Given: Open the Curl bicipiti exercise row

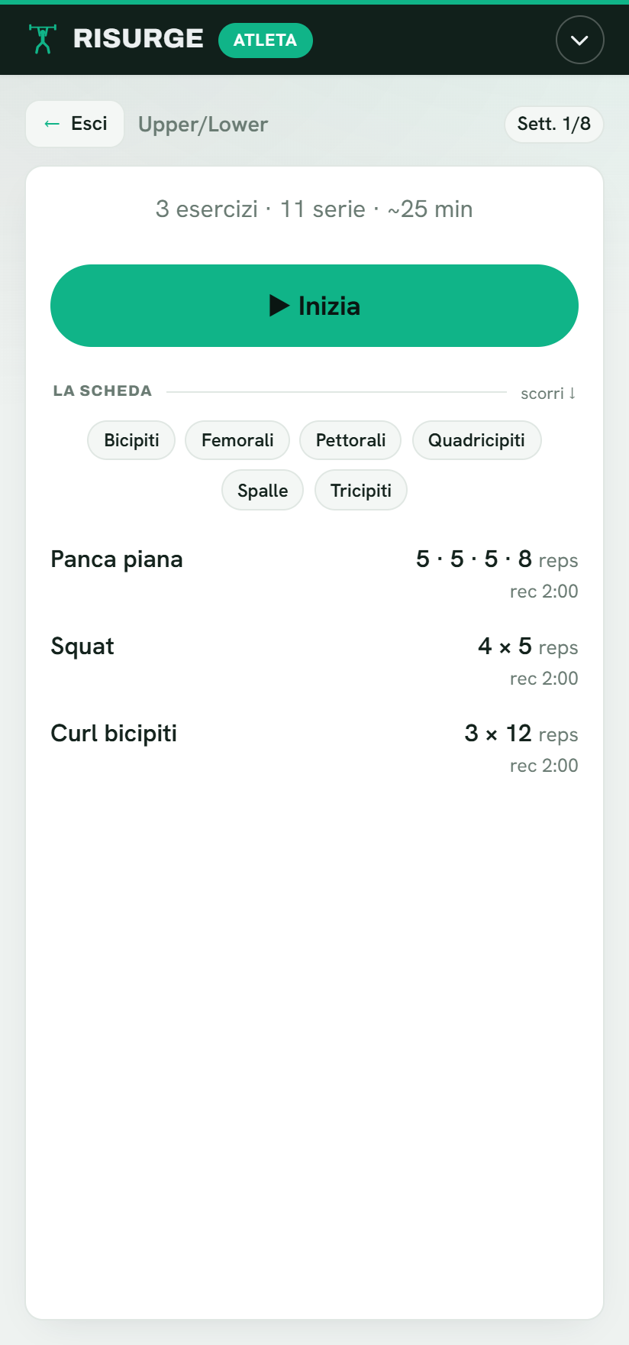Looking at the screenshot, I should click(x=314, y=748).
